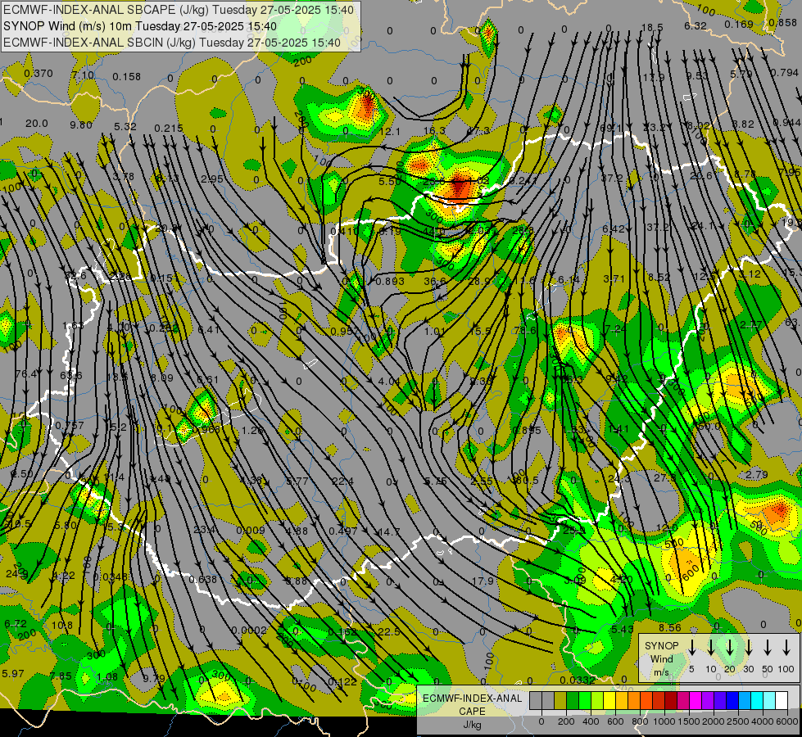Click the map value 0.0002
This screenshot has height=737, width=802.
[x=249, y=630]
